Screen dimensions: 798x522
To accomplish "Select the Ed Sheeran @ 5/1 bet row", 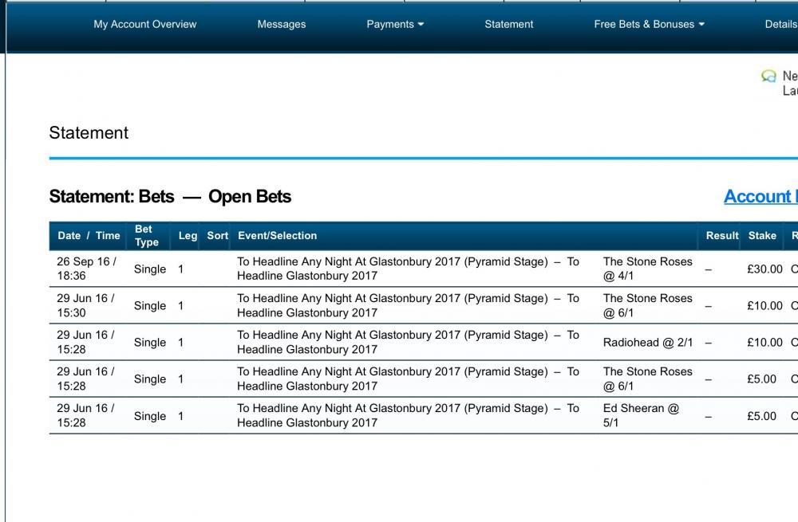I will click(x=424, y=416).
